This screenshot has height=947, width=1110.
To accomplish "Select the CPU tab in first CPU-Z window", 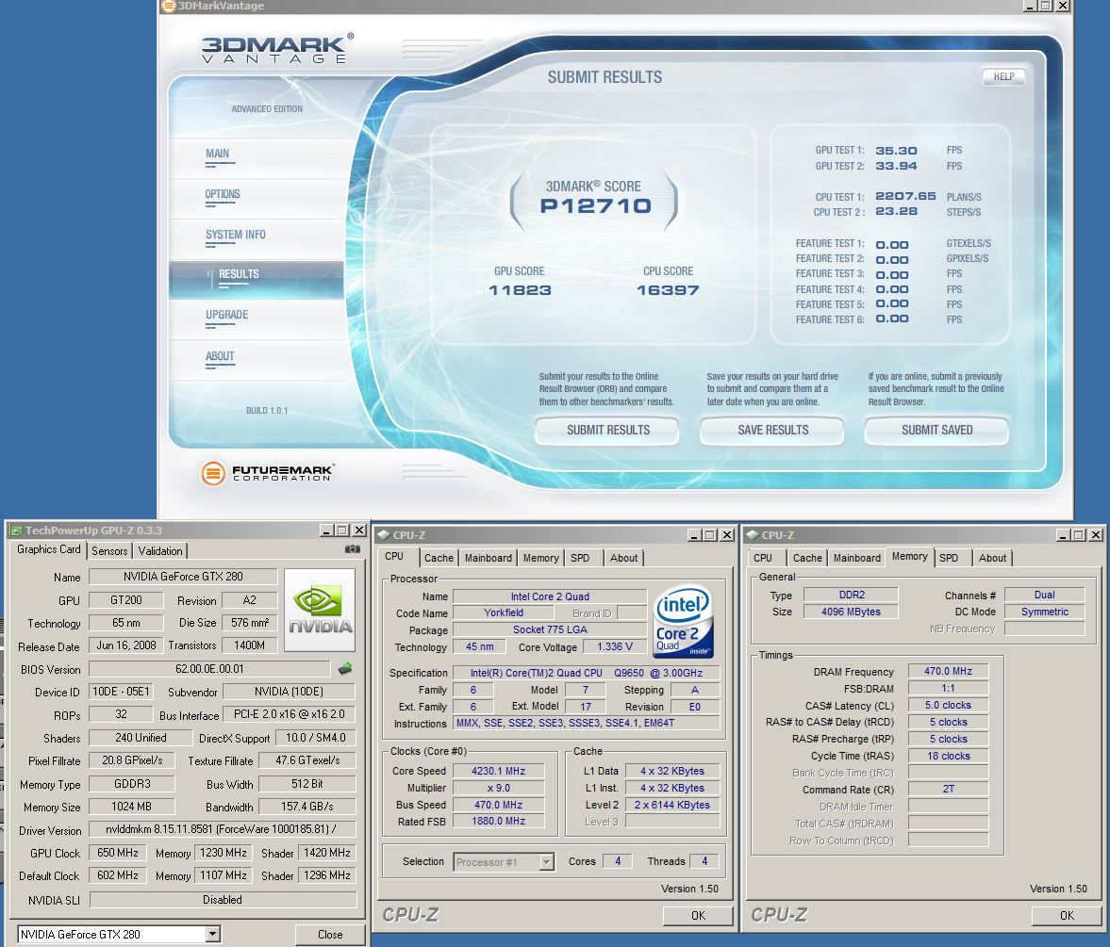I will coord(394,557).
